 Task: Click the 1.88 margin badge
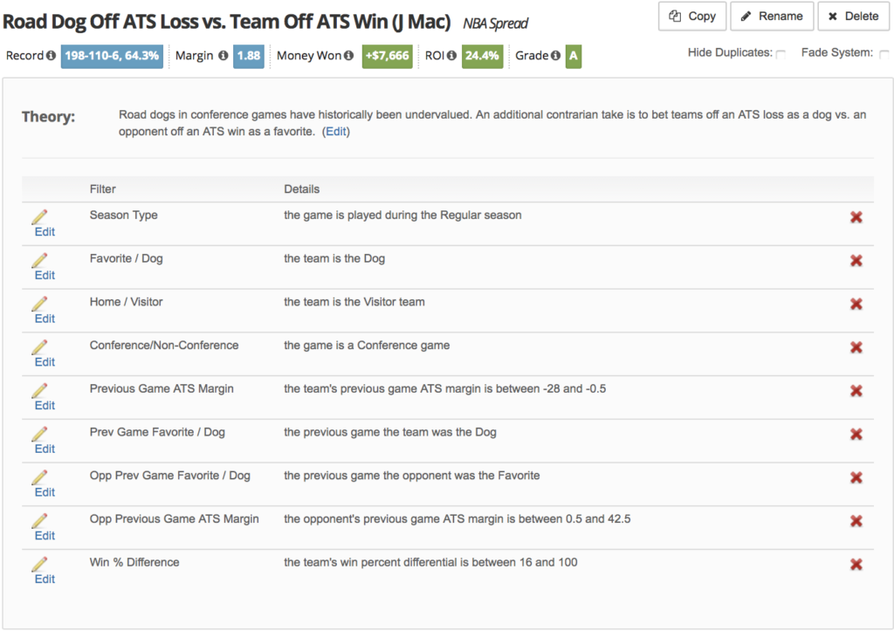coord(249,56)
